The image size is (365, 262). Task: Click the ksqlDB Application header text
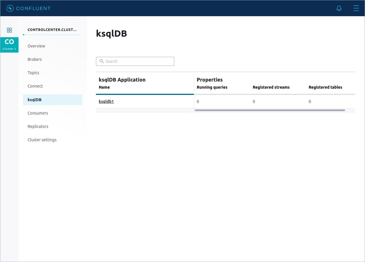tap(122, 80)
